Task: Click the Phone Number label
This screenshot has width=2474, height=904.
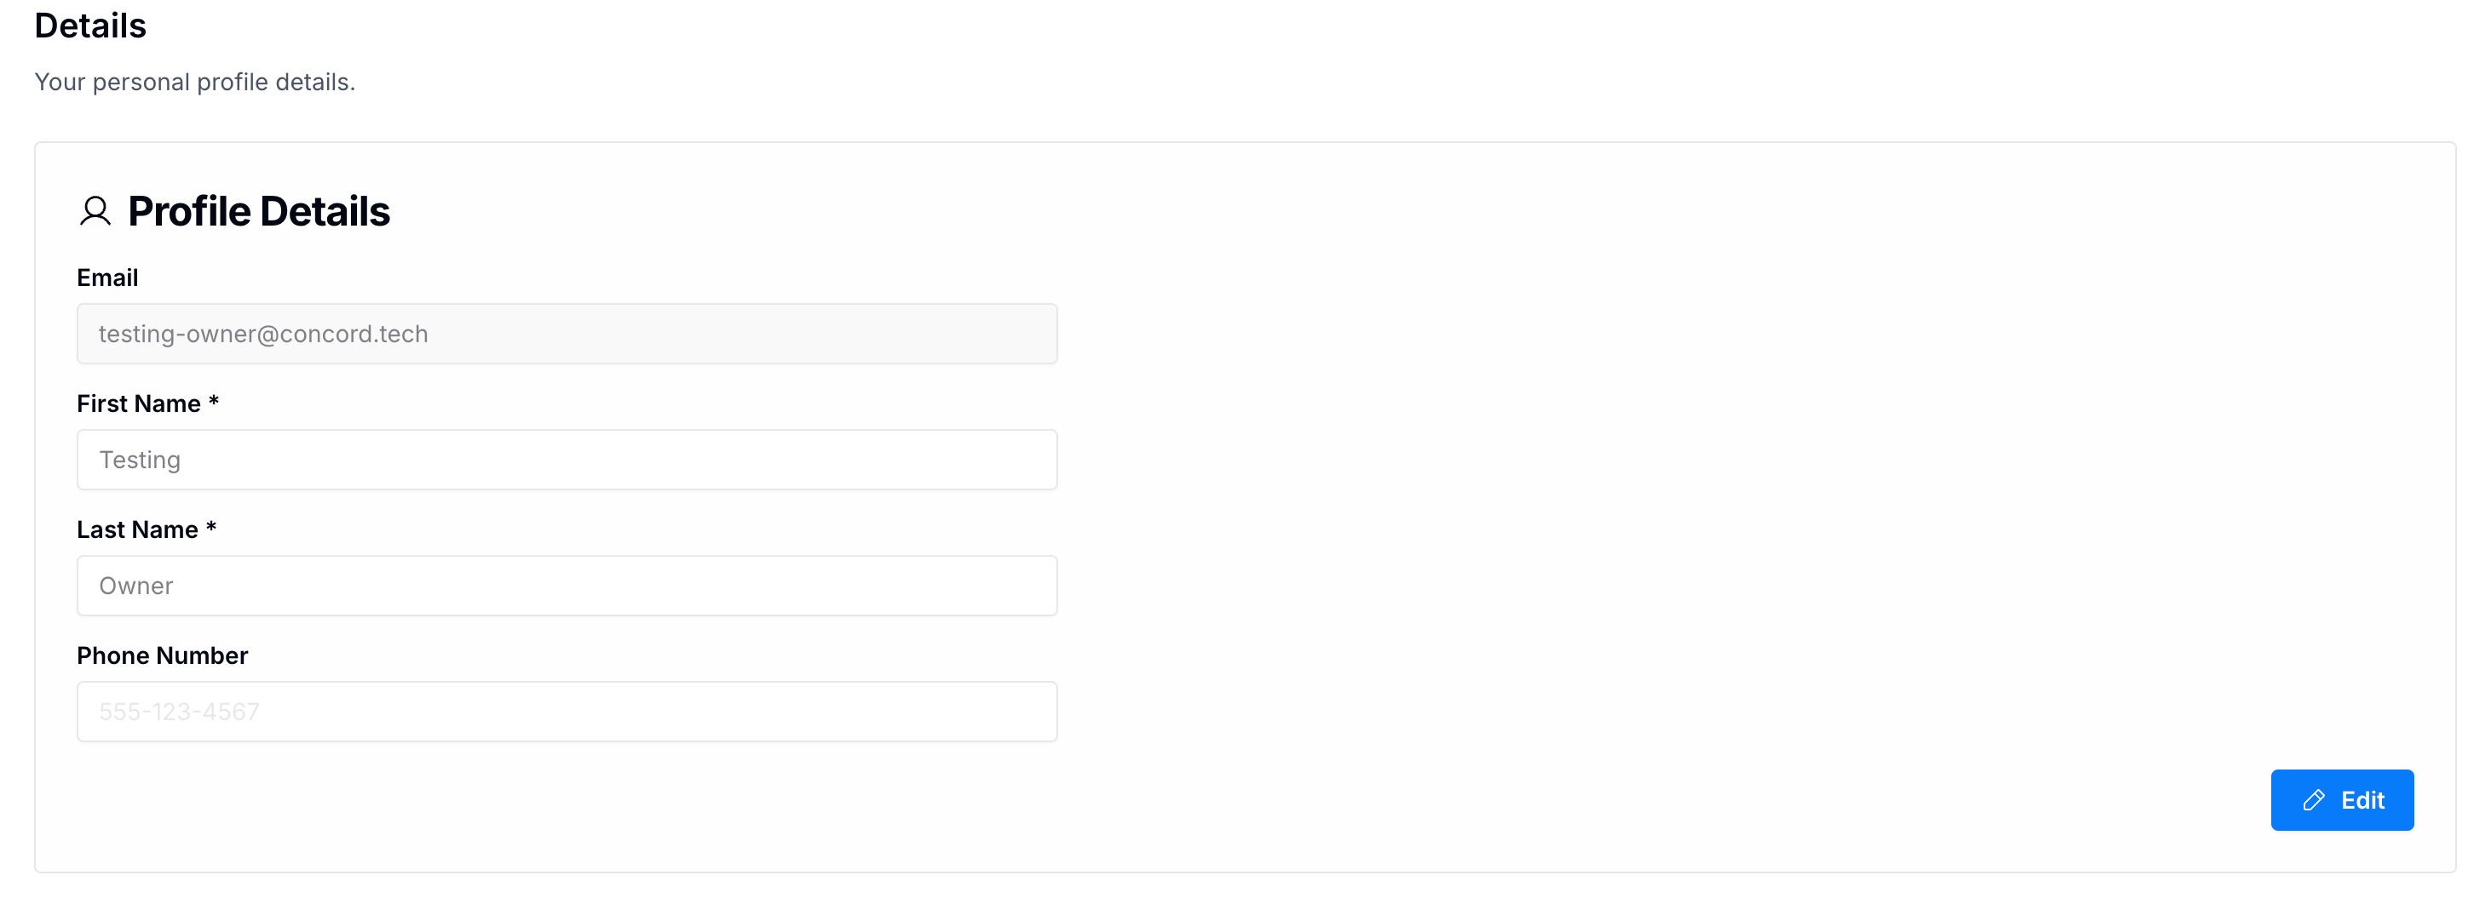Action: (x=163, y=655)
